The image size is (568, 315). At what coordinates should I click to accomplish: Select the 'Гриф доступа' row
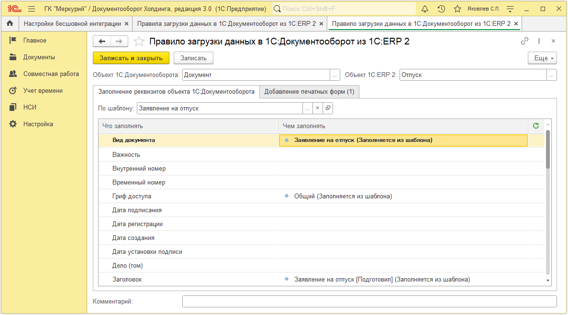pyautogui.click(x=322, y=196)
